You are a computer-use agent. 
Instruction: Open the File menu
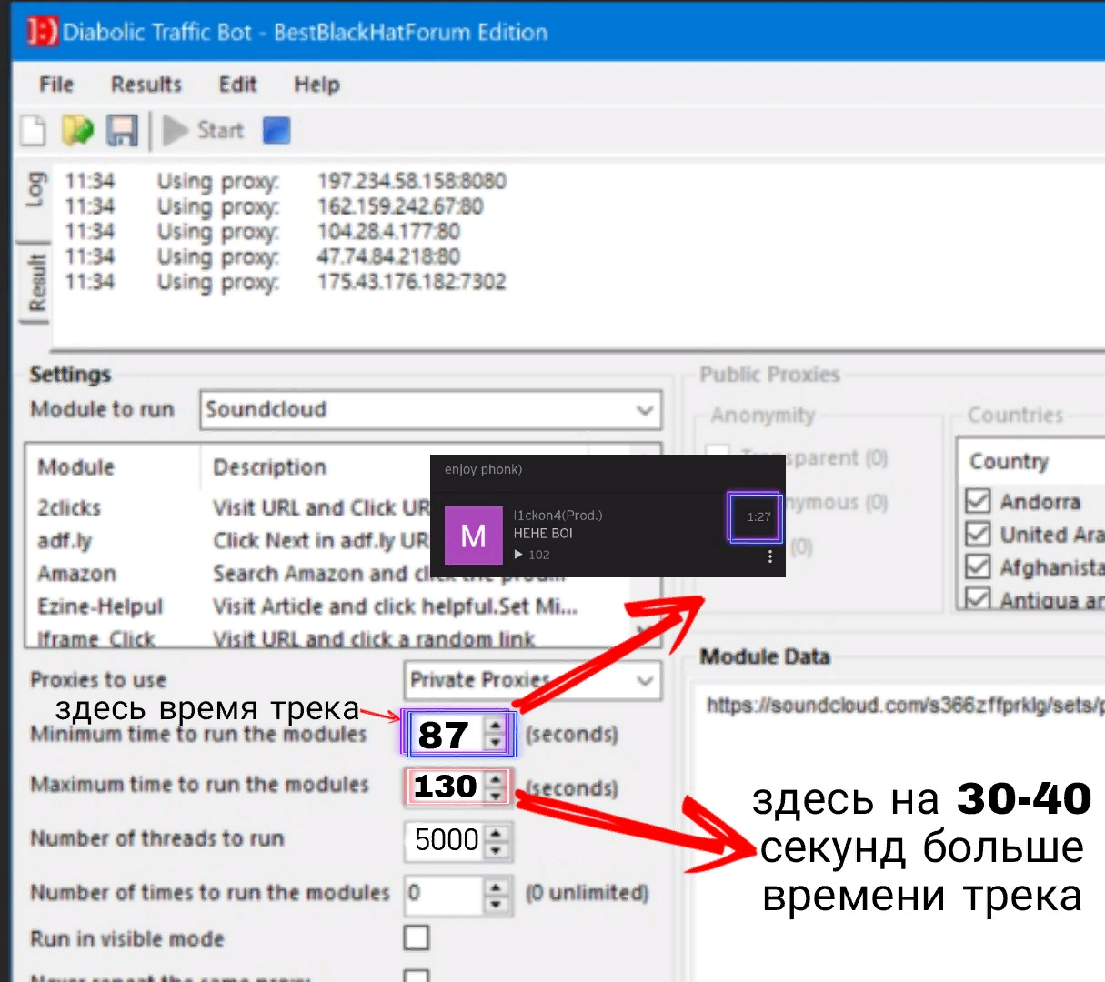[56, 85]
